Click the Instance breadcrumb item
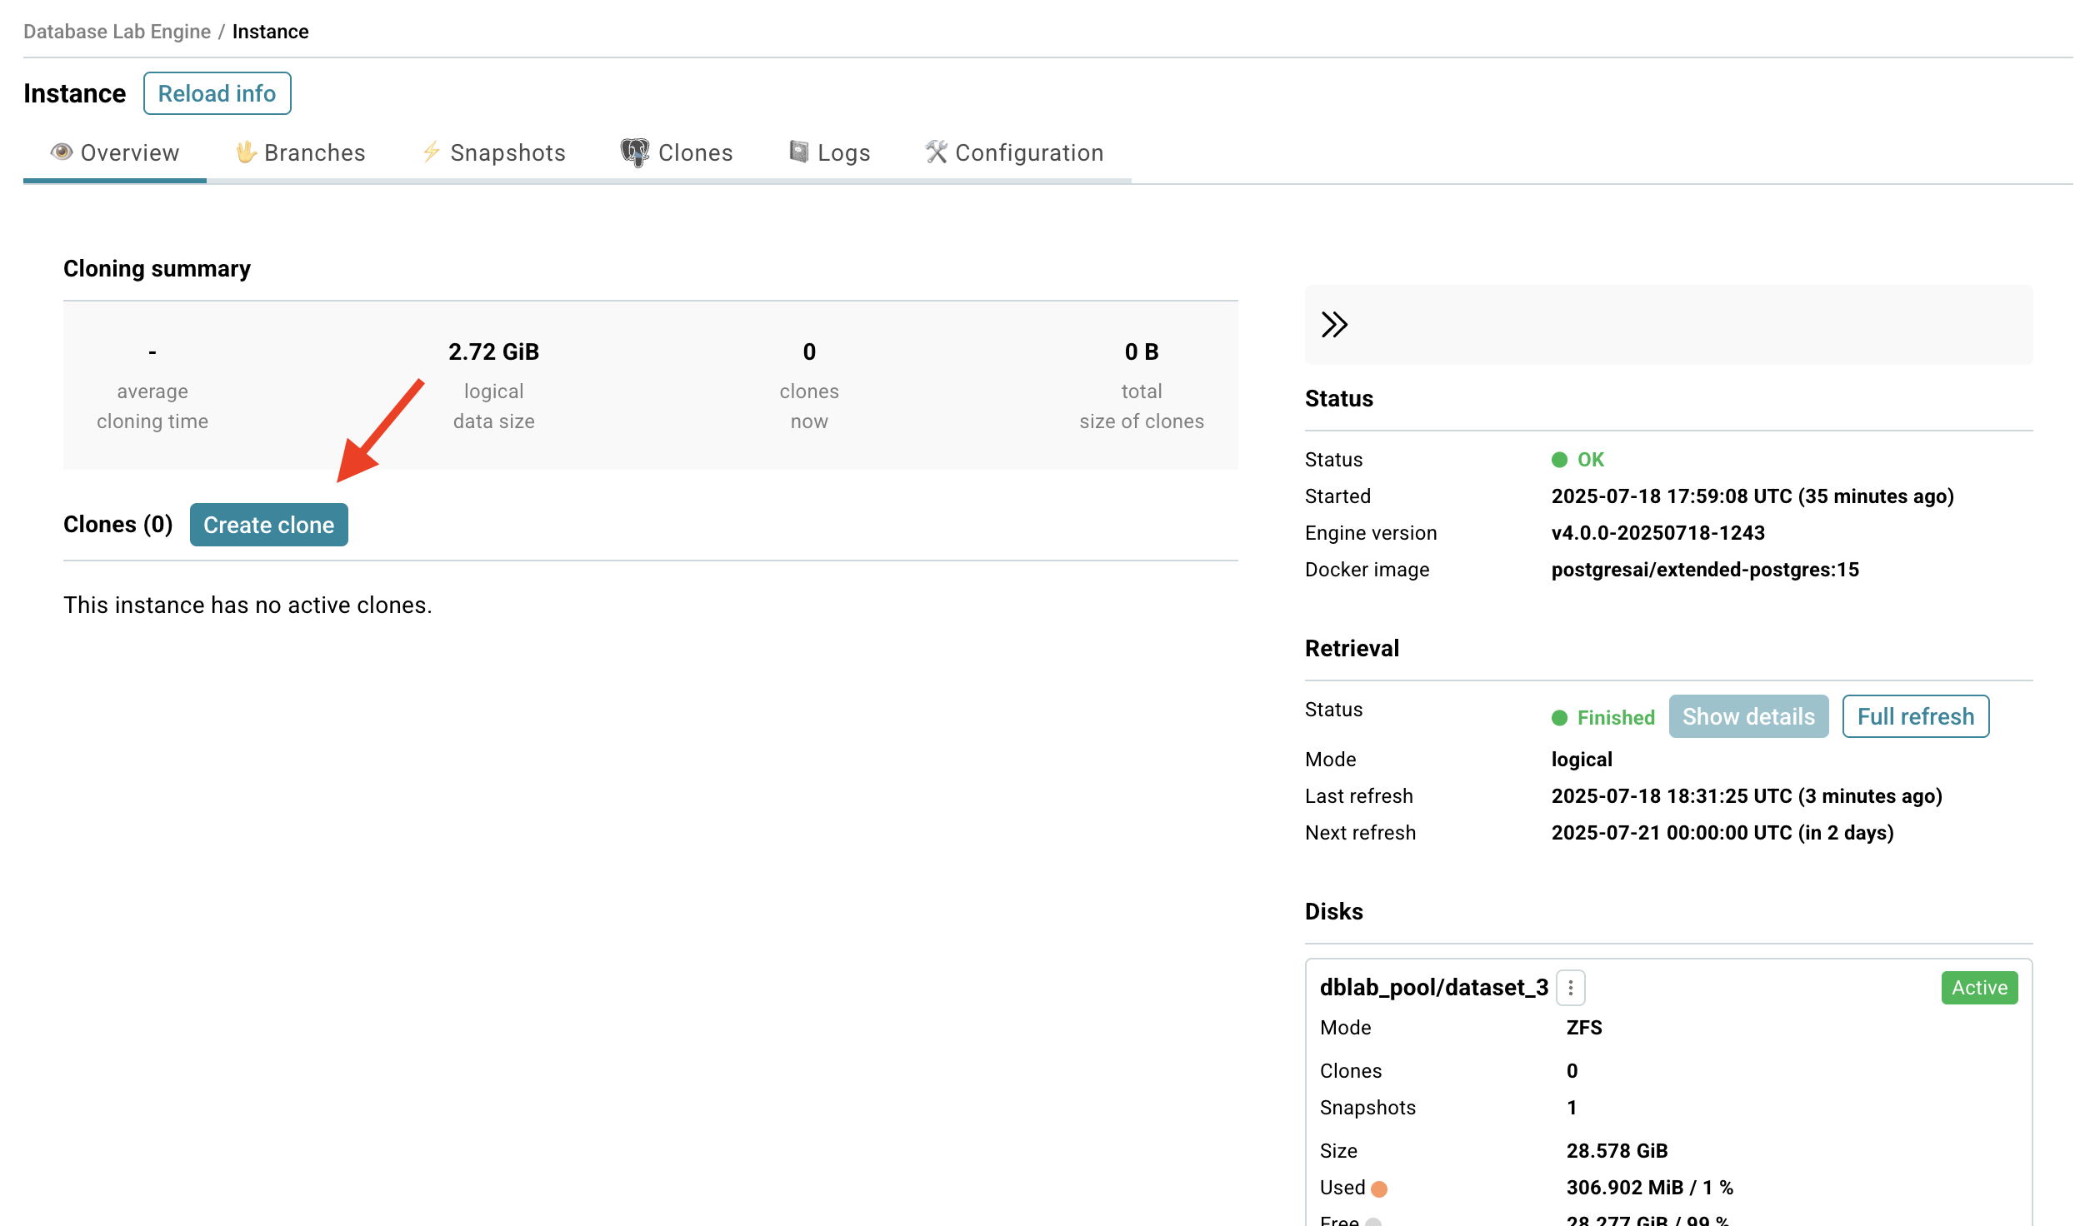2075x1226 pixels. [x=270, y=32]
